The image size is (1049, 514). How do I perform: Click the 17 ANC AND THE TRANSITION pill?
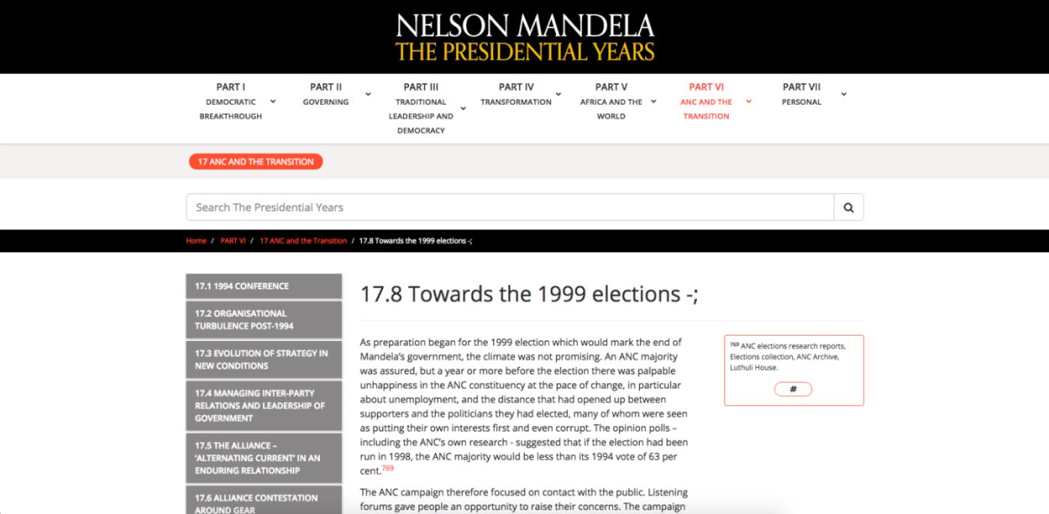[x=256, y=162]
